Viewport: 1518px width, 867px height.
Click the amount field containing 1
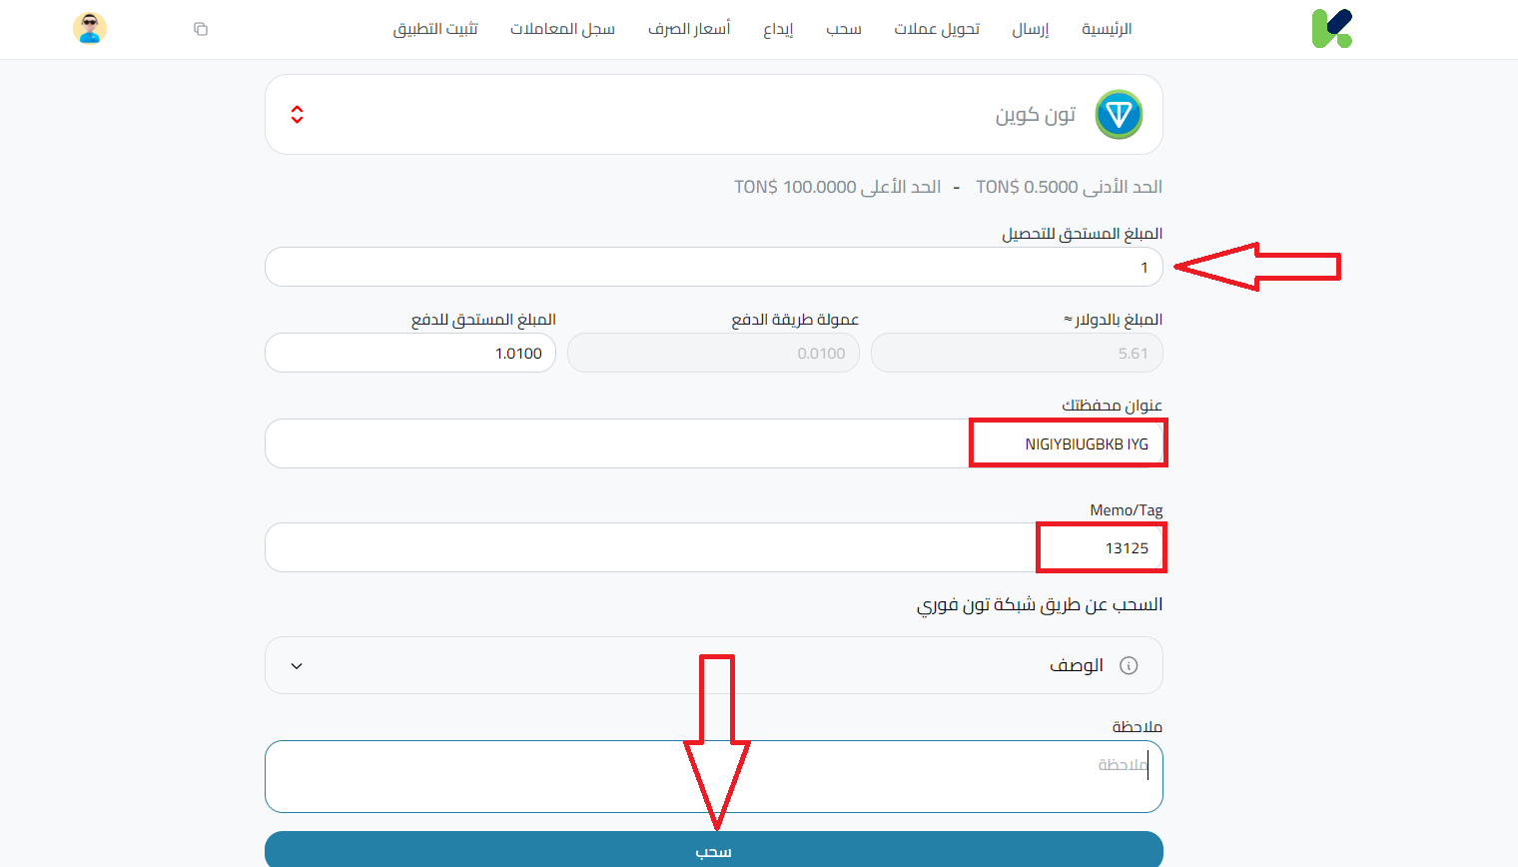point(713,267)
